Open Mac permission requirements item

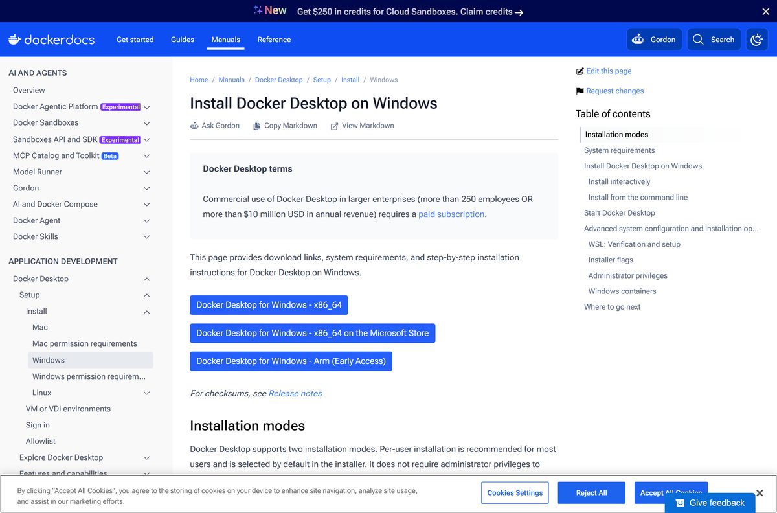click(x=85, y=343)
